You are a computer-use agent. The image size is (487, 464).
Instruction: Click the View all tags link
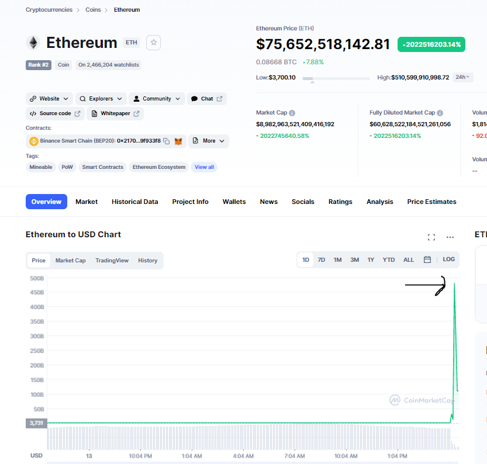pos(203,167)
